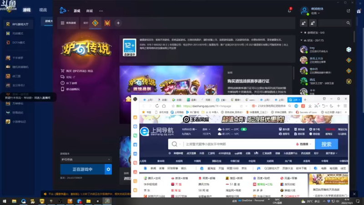The height and width of the screenshot is (205, 364).
Task: Open File Explorer from the taskbar
Action: click(x=14, y=201)
